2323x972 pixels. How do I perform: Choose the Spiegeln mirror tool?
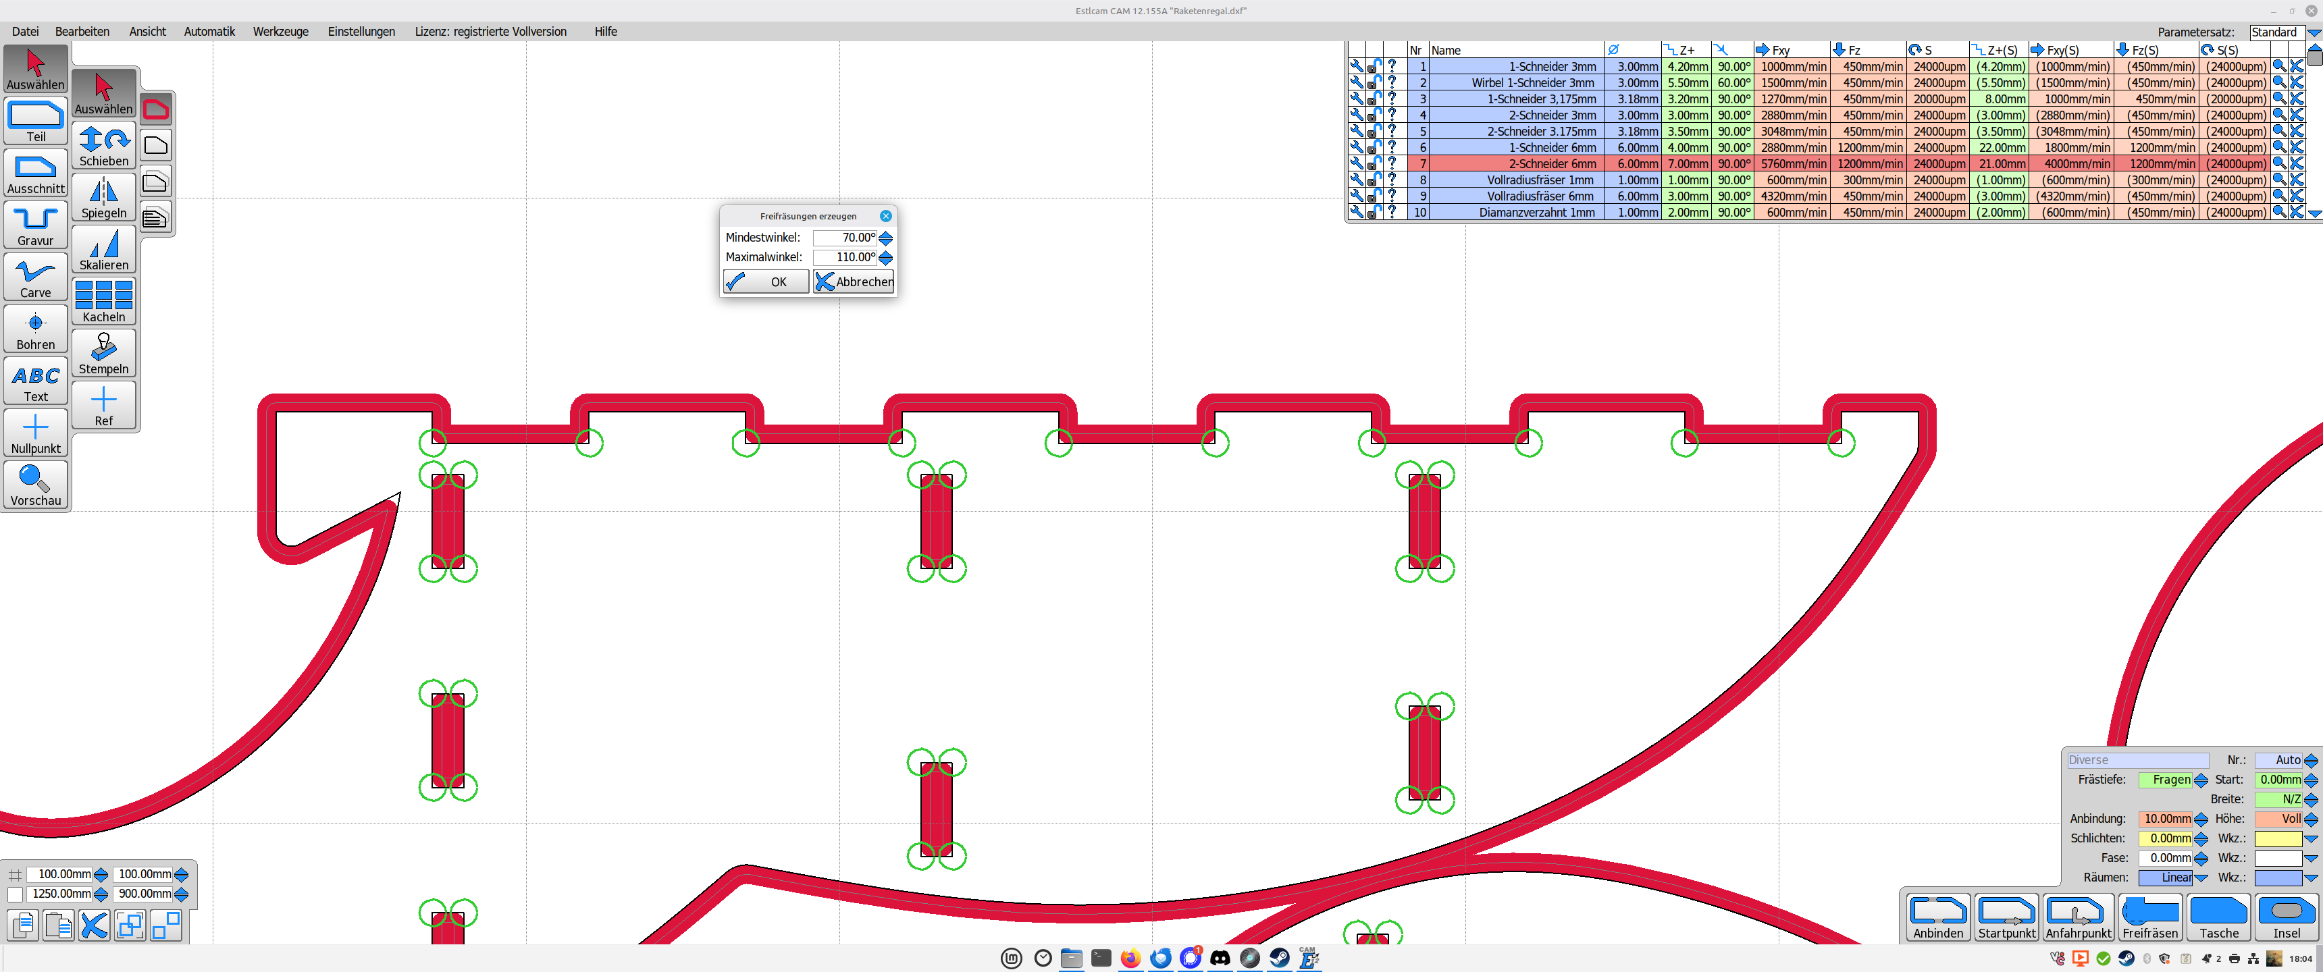point(104,198)
